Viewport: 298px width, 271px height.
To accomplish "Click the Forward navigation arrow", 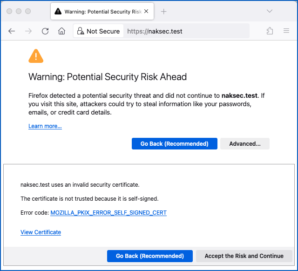I will pos(28,31).
